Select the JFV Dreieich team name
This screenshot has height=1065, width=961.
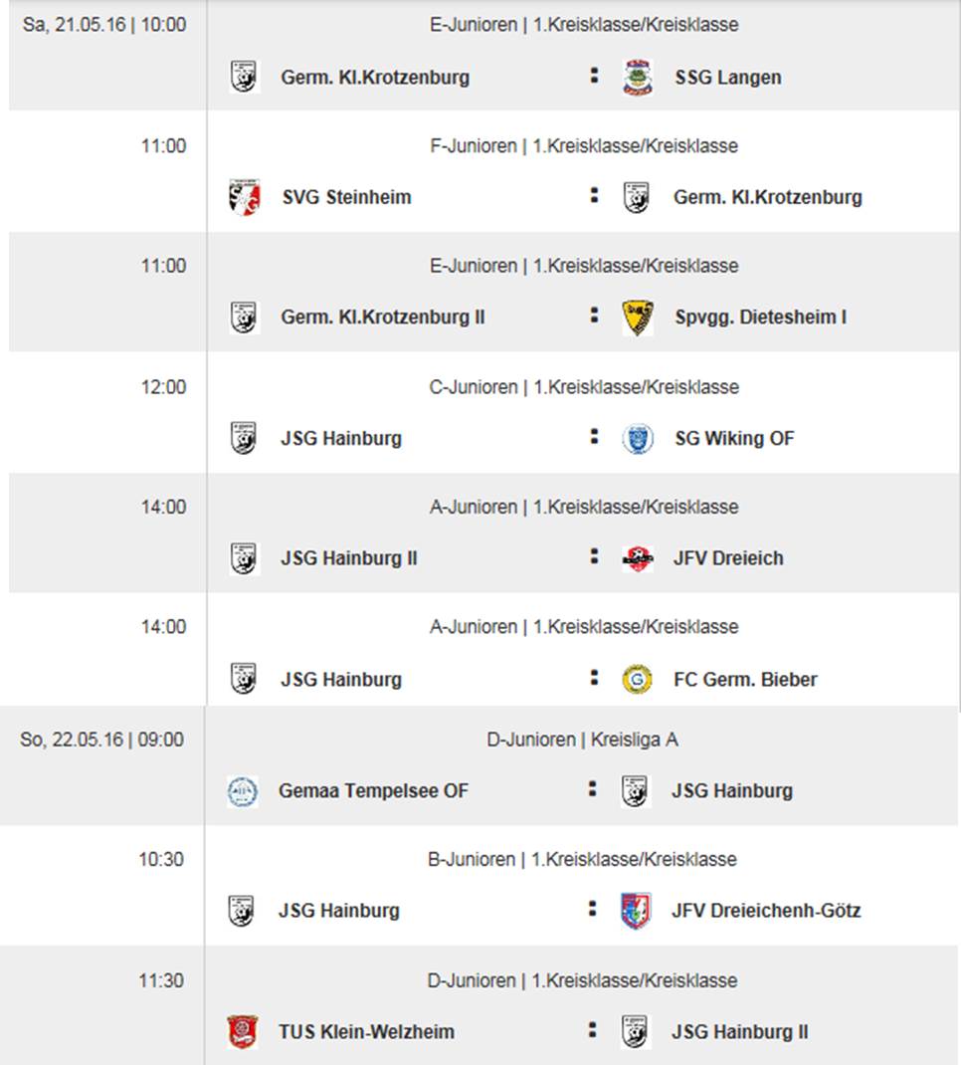pos(728,558)
